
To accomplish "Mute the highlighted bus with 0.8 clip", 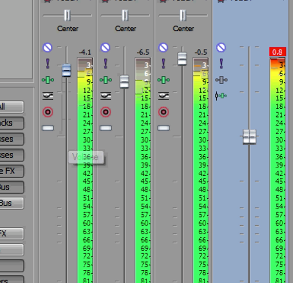I will click(221, 47).
